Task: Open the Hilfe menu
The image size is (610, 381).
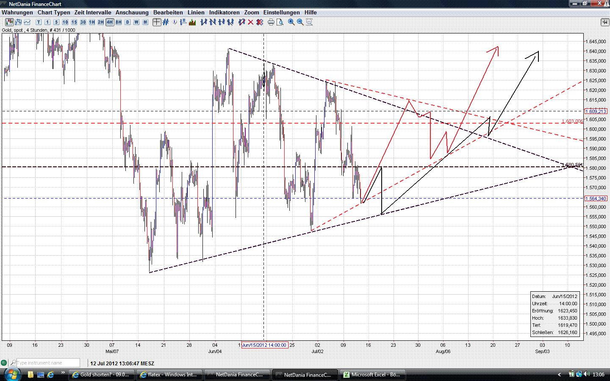Action: click(x=311, y=12)
